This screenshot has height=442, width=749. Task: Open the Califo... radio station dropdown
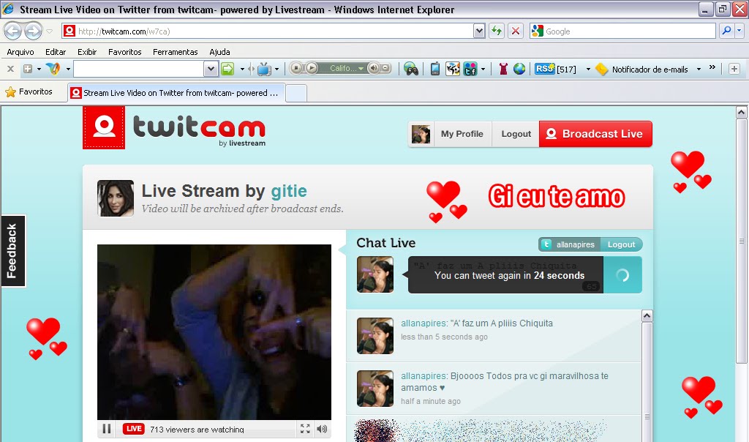346,68
